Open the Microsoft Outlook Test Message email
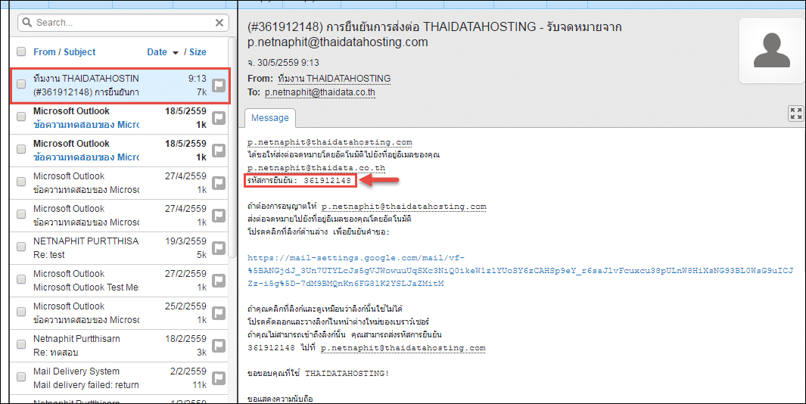 [119, 280]
